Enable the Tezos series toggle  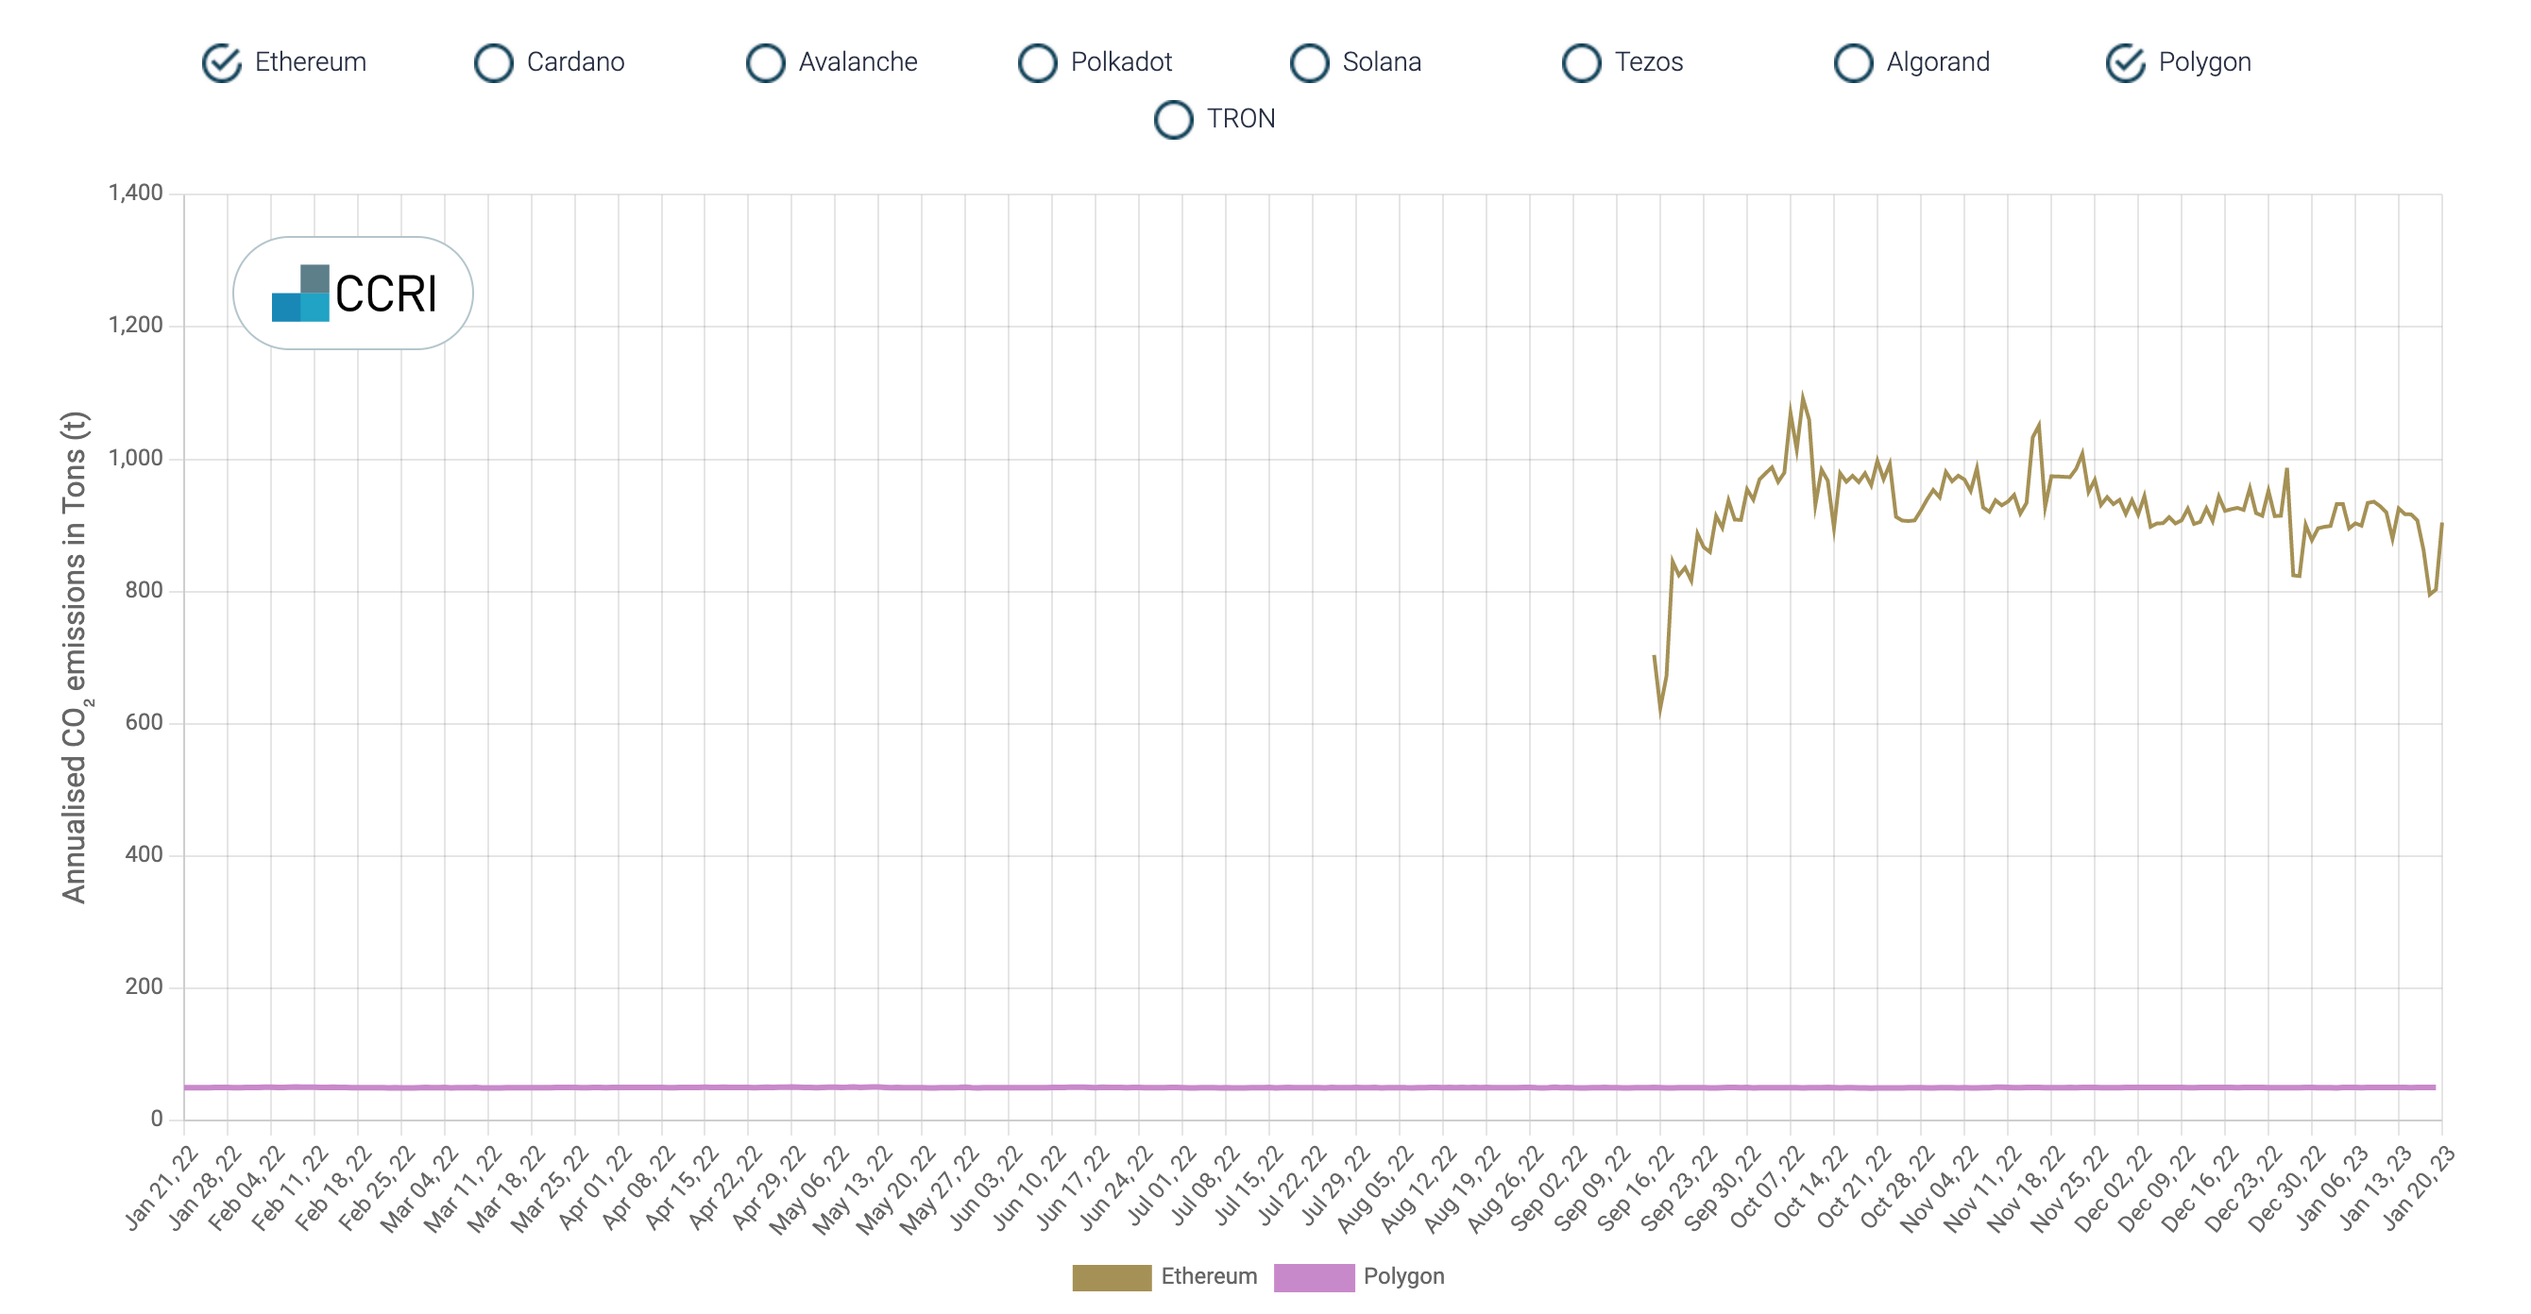pyautogui.click(x=1582, y=63)
